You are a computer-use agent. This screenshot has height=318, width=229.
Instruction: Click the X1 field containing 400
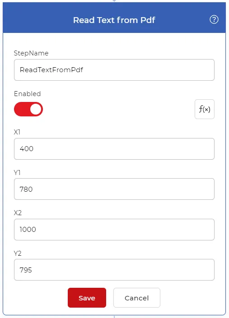(x=114, y=149)
